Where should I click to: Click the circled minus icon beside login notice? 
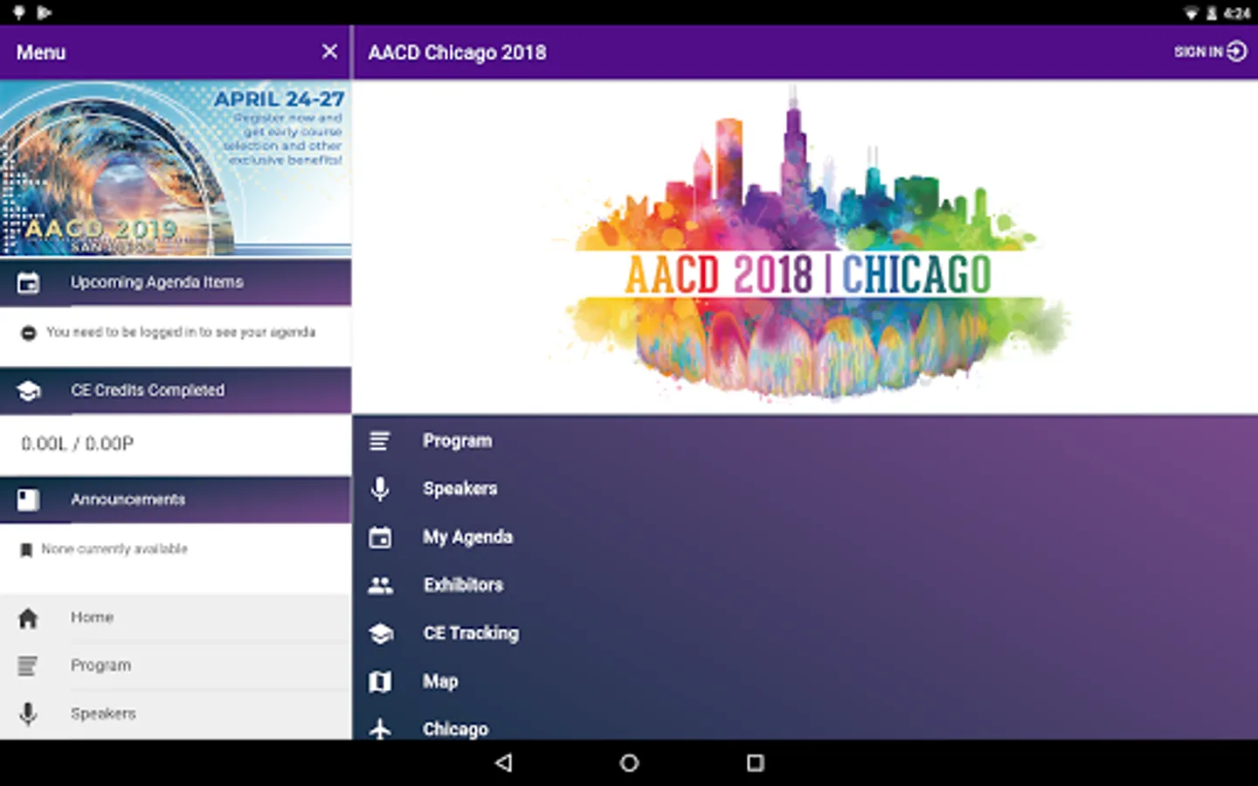coord(28,333)
